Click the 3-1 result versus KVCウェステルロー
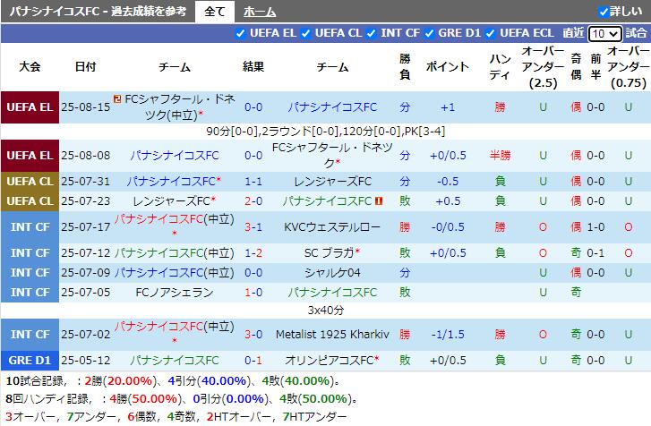The image size is (651, 426). [x=253, y=227]
